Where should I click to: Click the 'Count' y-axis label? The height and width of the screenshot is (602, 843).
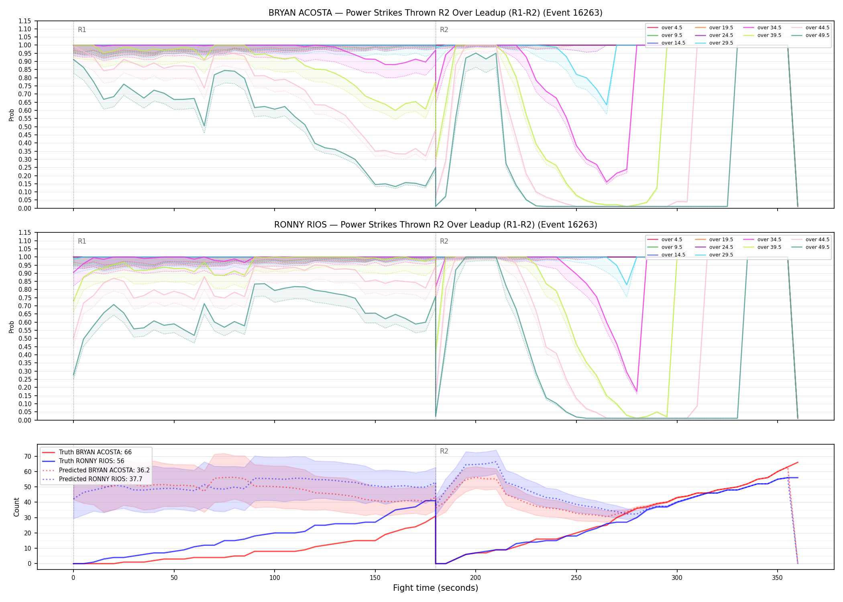click(x=16, y=507)
